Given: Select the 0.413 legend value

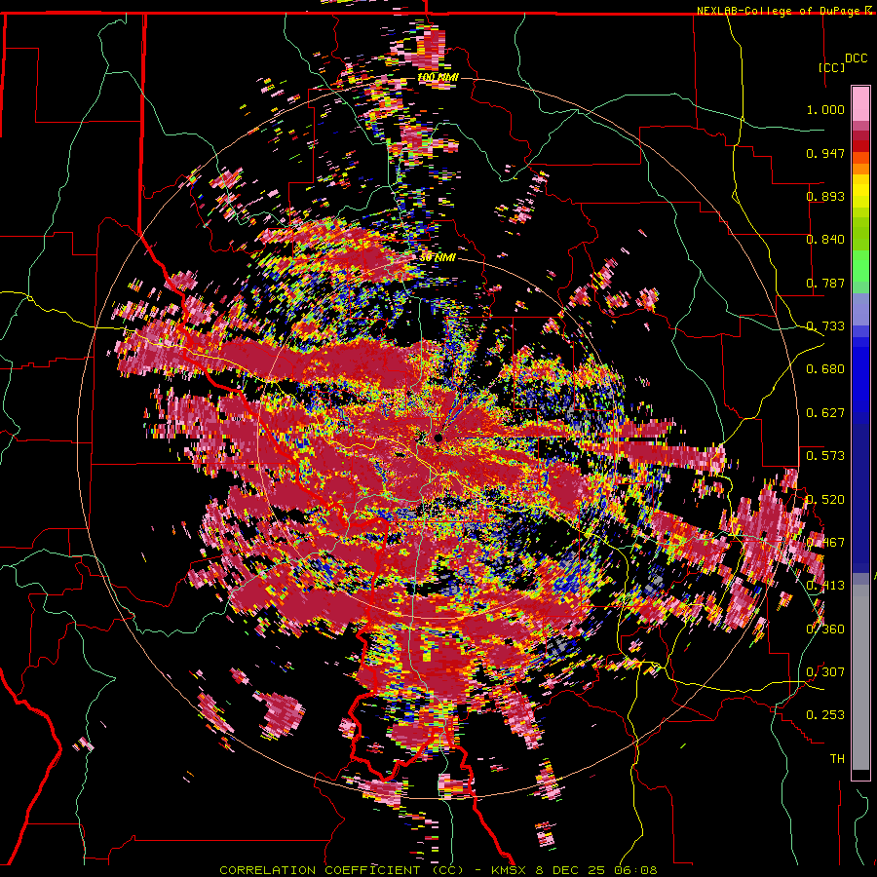Looking at the screenshot, I should point(825,586).
